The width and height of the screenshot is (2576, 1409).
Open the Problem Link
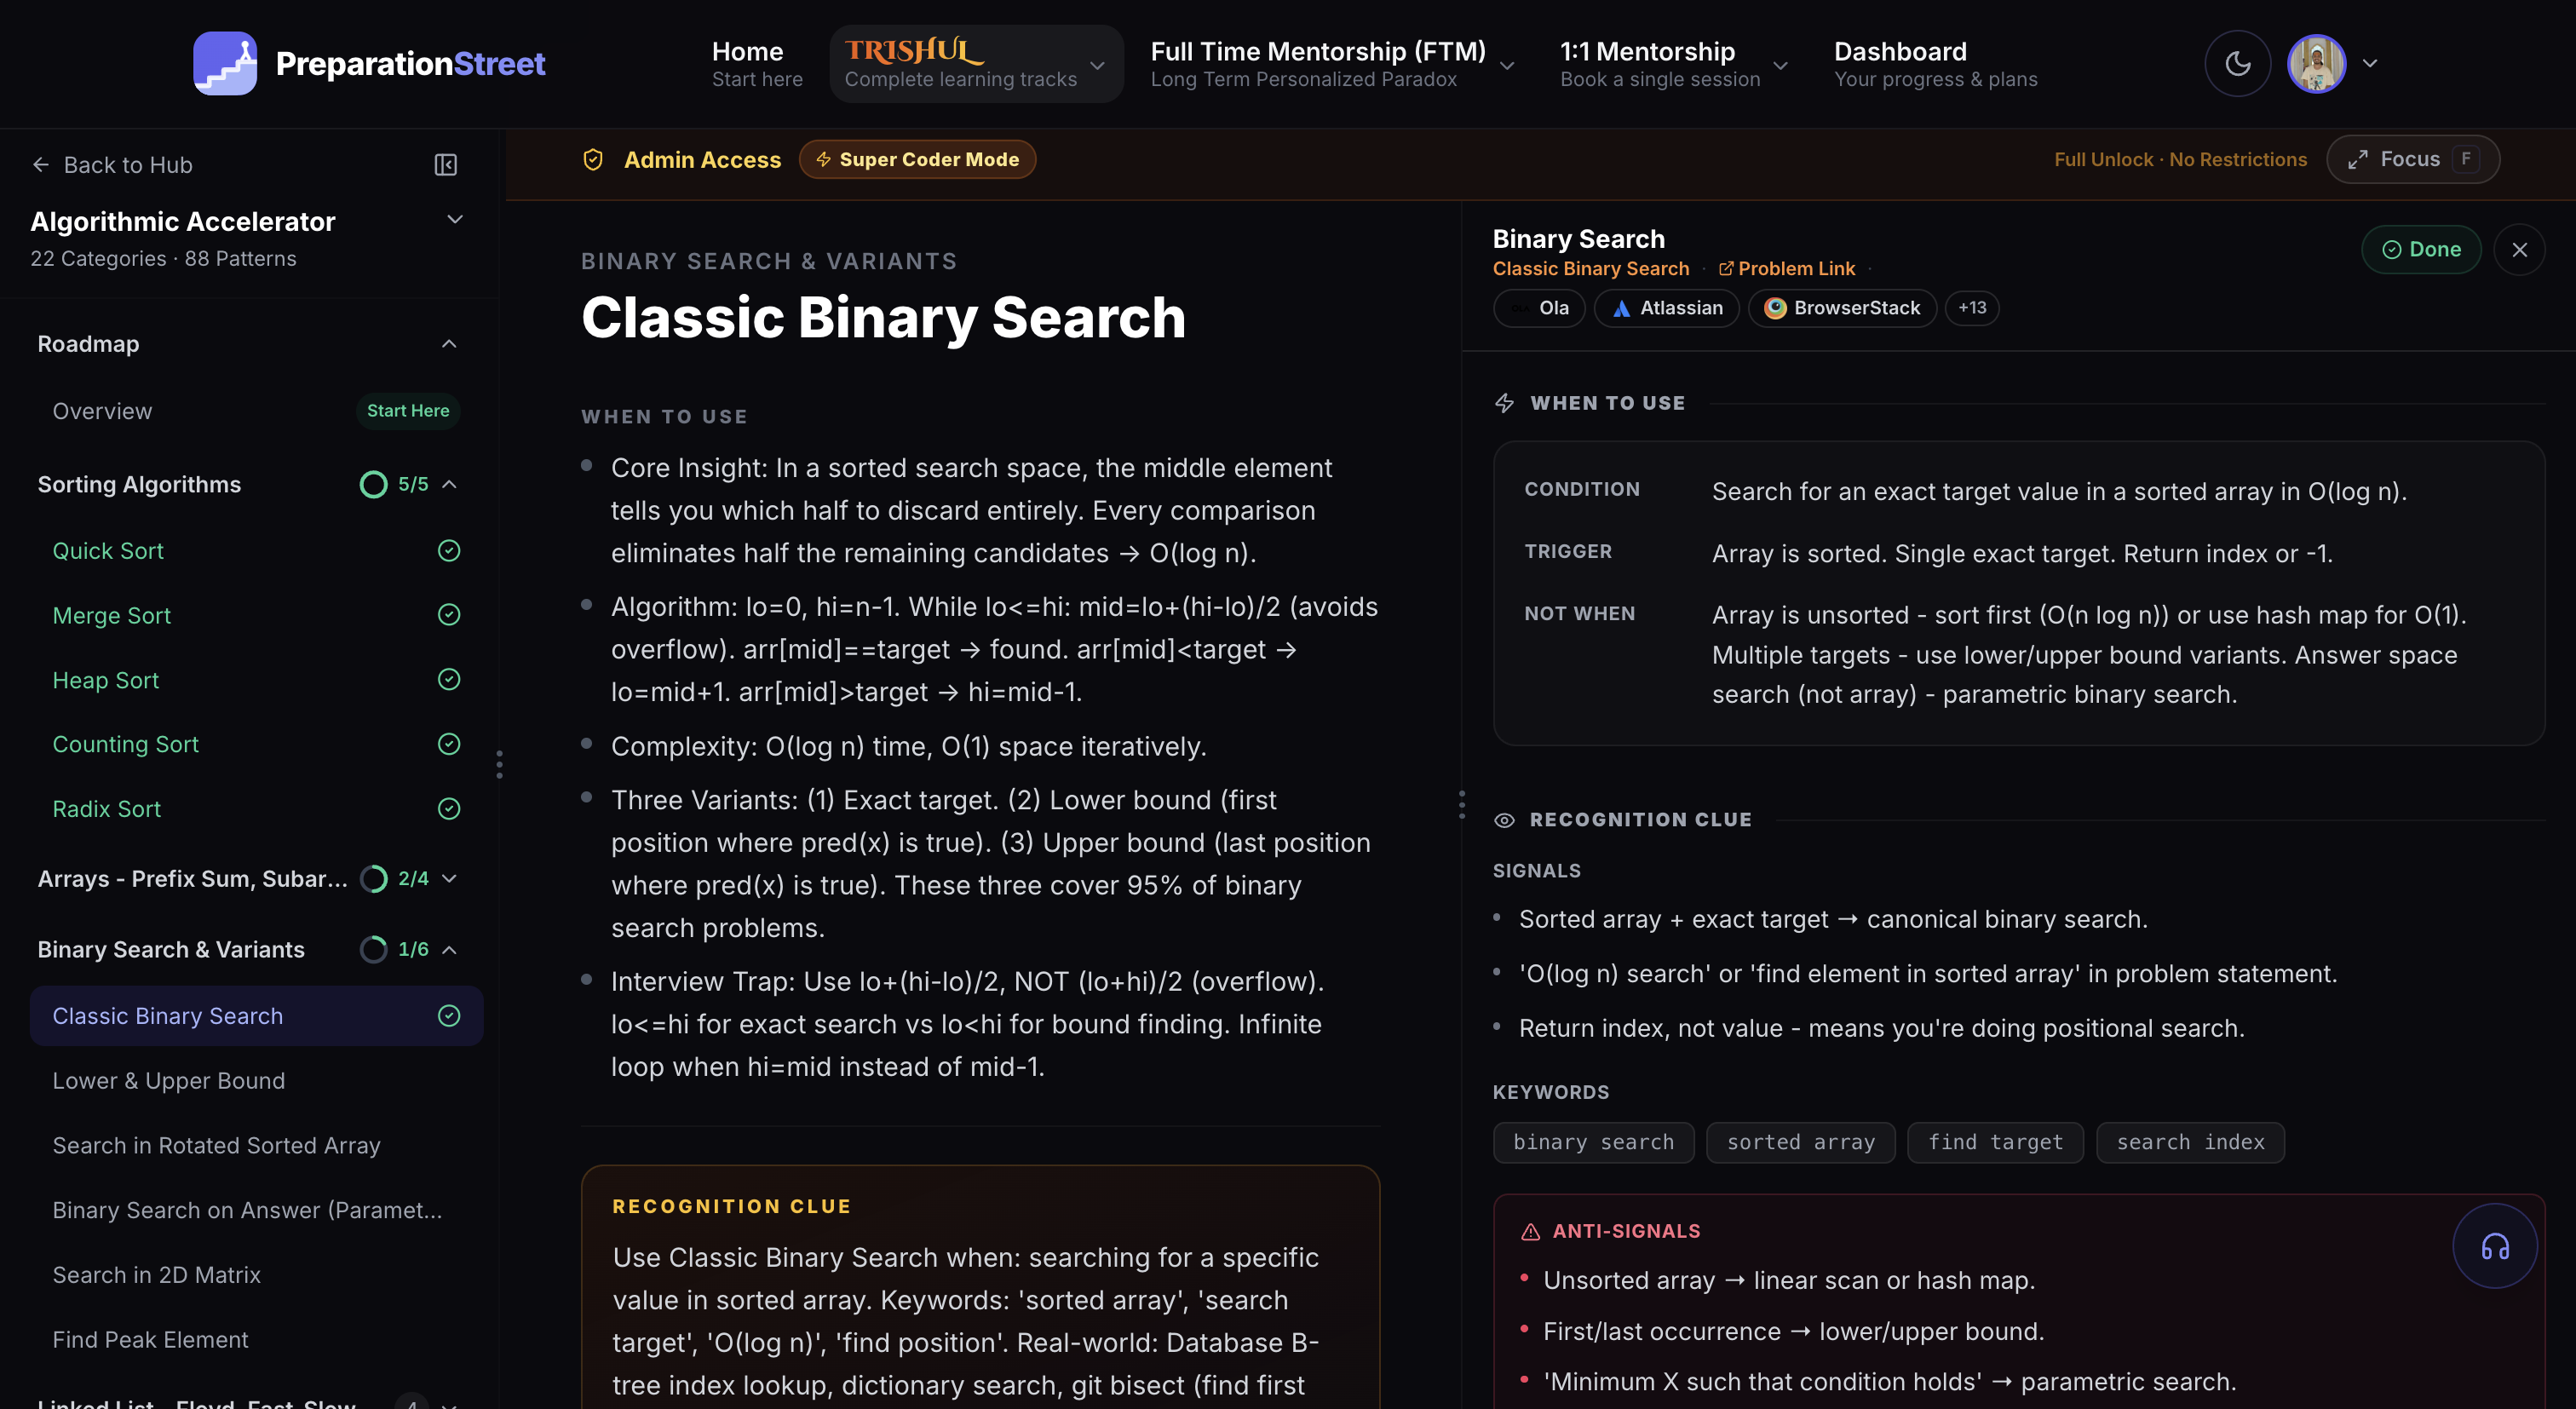1787,269
